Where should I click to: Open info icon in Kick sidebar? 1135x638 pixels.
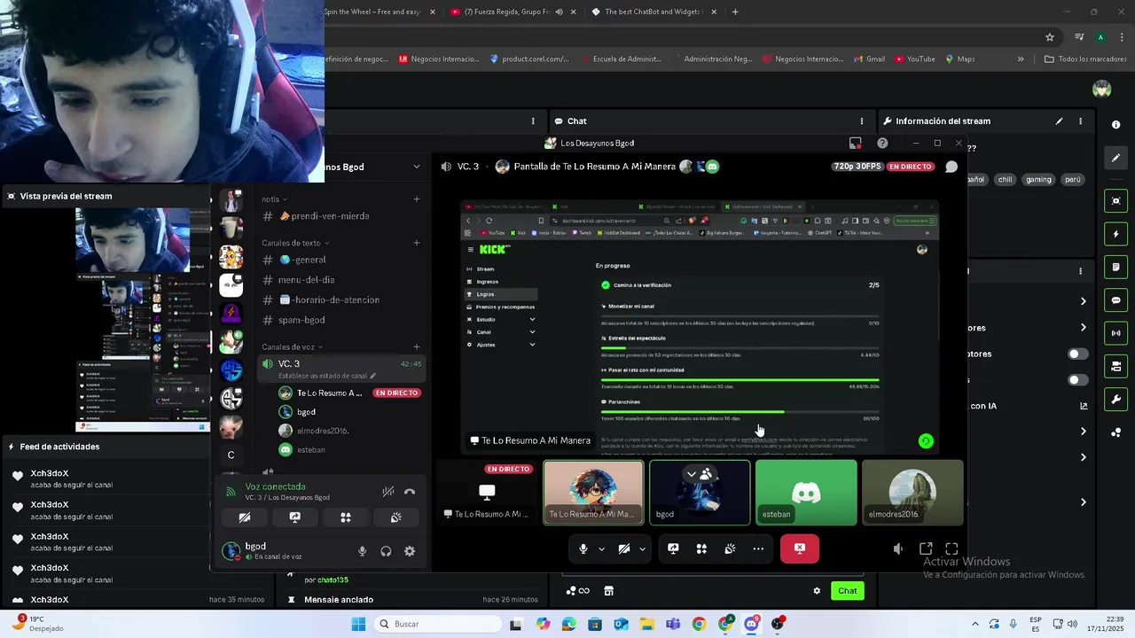click(1115, 125)
